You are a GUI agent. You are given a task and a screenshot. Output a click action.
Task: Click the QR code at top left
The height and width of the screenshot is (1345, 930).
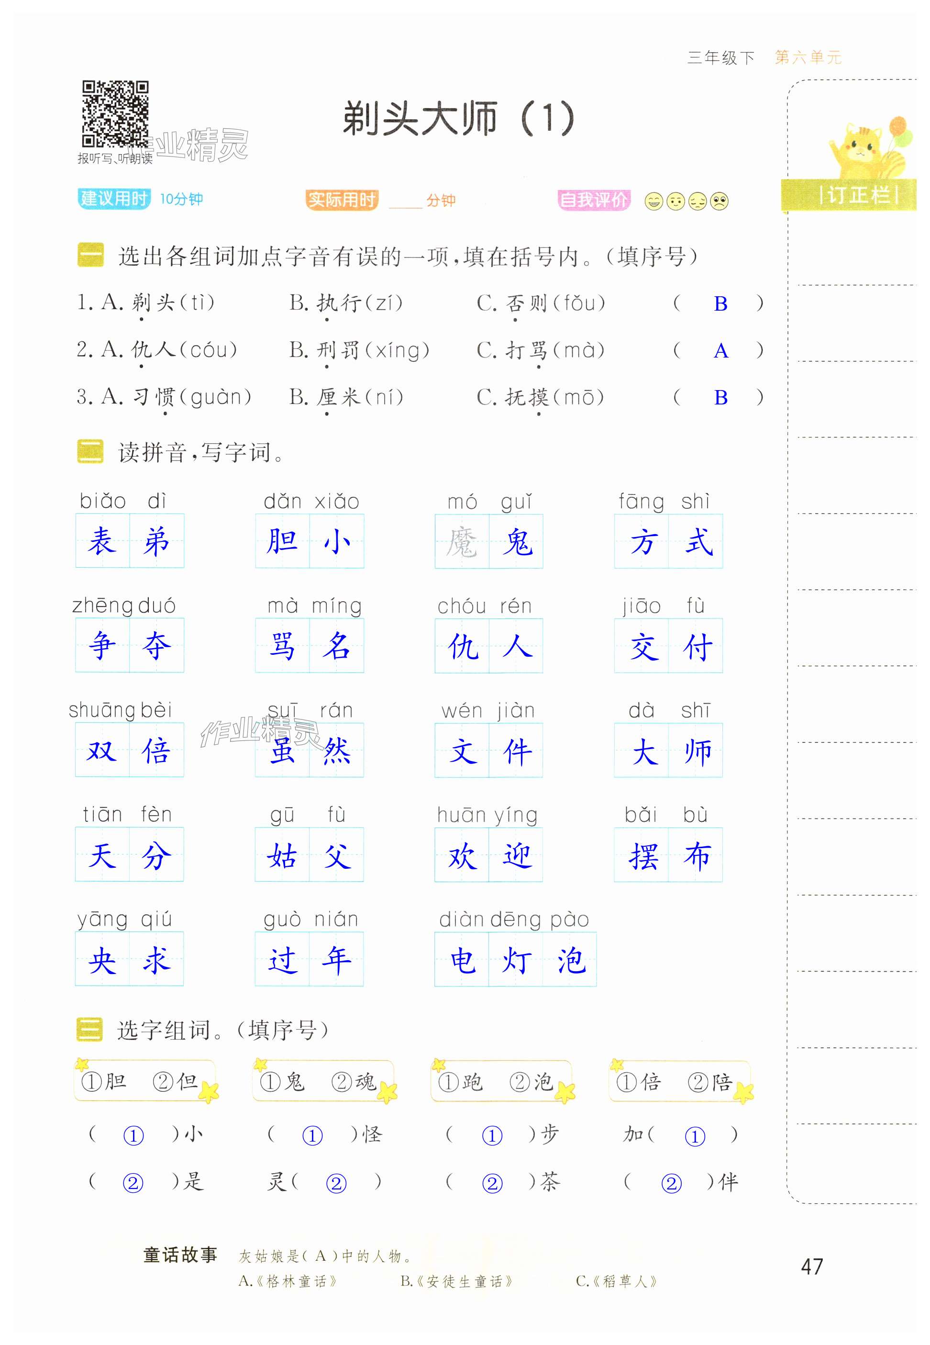pos(115,113)
